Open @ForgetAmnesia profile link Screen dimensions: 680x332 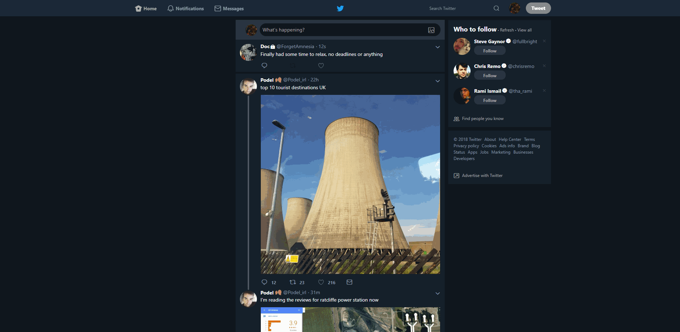[x=295, y=46]
